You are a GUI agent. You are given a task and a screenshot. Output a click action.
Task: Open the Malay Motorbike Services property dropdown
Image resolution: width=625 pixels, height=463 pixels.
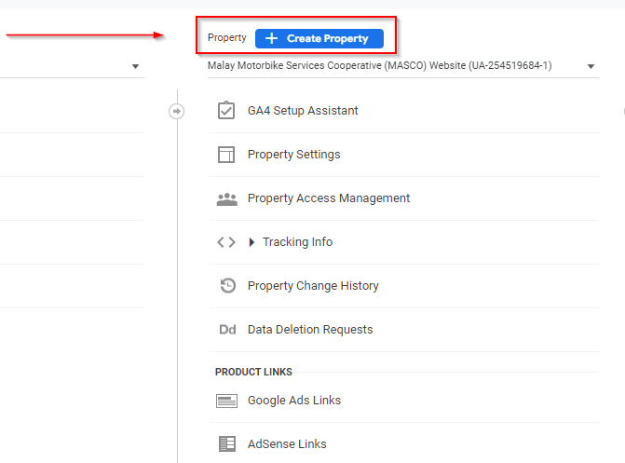(x=402, y=66)
